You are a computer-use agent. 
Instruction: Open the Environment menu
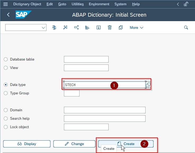click(99, 4)
